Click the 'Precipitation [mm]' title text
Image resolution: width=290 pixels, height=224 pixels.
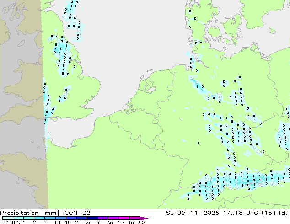[30, 213]
